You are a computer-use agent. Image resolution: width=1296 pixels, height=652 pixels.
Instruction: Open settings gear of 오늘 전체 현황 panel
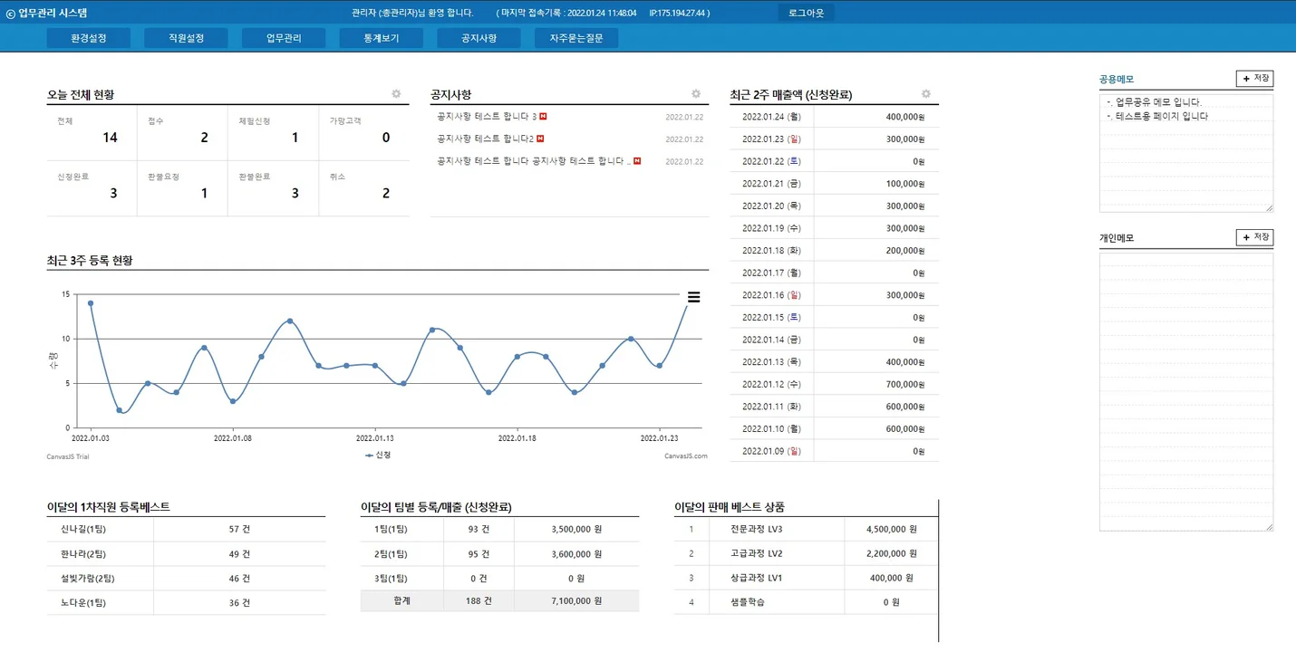(x=396, y=94)
